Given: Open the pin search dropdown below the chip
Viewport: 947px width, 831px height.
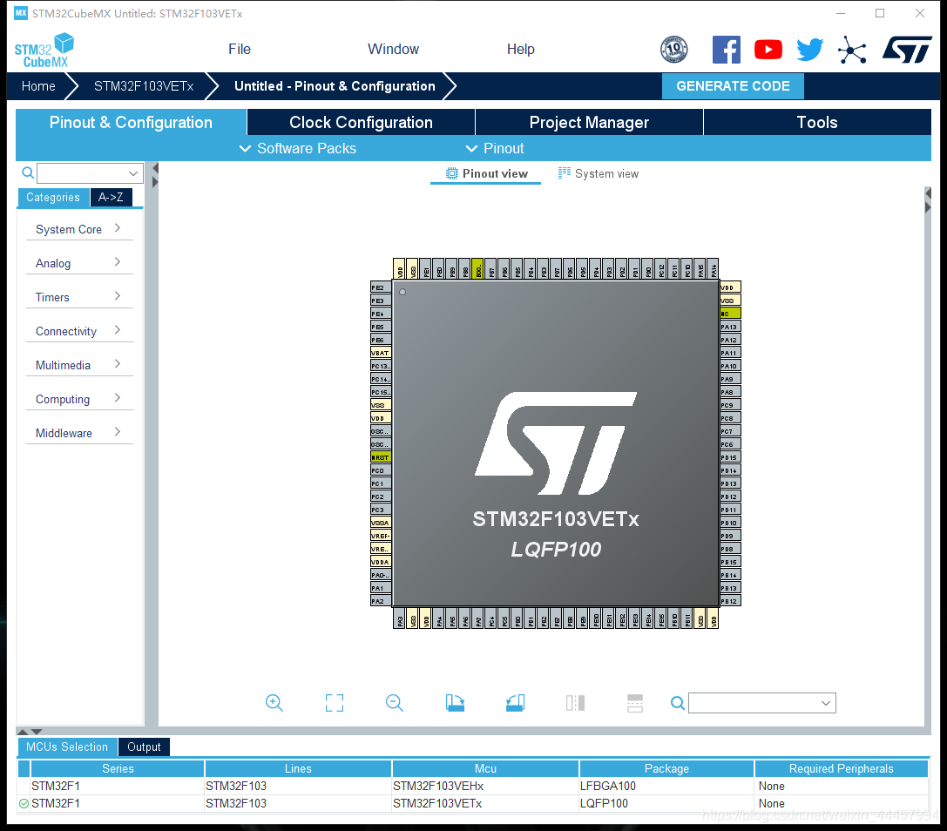Looking at the screenshot, I should (x=826, y=703).
